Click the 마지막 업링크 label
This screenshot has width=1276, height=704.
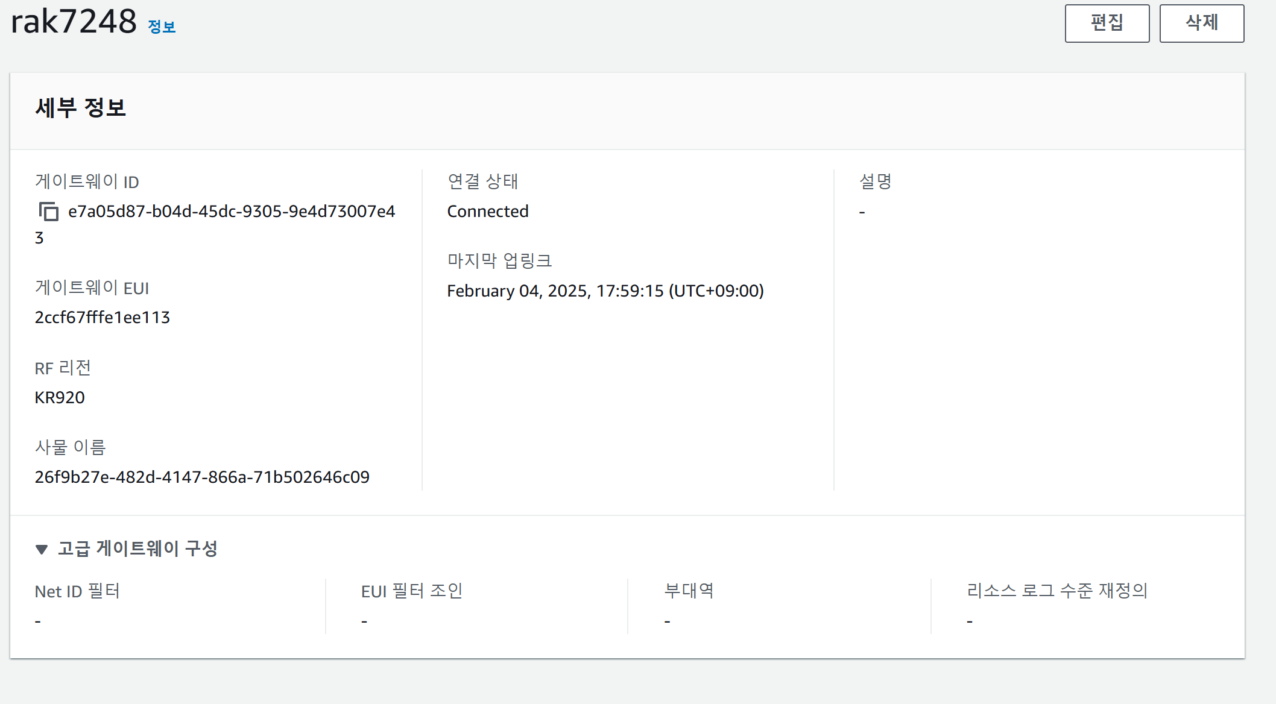pyautogui.click(x=499, y=261)
